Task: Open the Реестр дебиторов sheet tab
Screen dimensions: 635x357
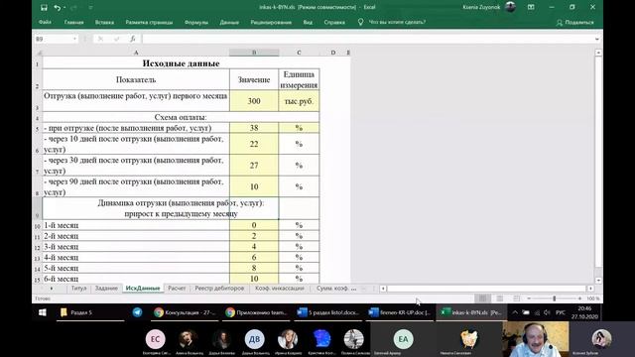Action: (219, 289)
